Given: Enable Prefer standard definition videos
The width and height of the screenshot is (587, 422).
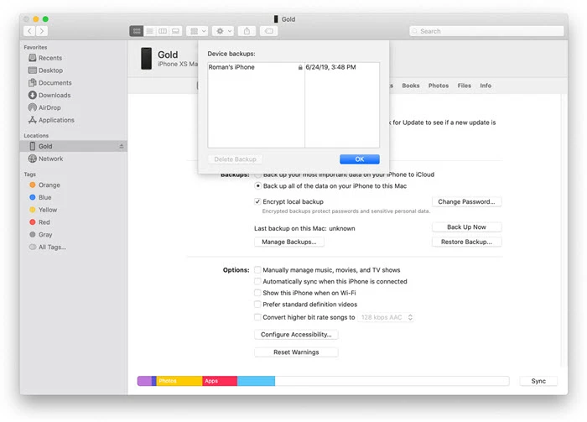Looking at the screenshot, I should pyautogui.click(x=257, y=304).
